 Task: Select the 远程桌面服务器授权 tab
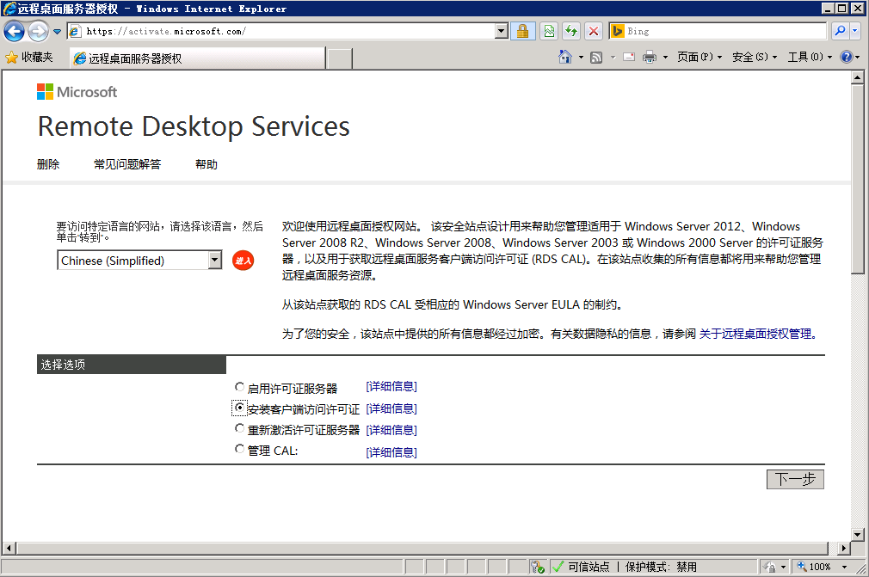(198, 58)
